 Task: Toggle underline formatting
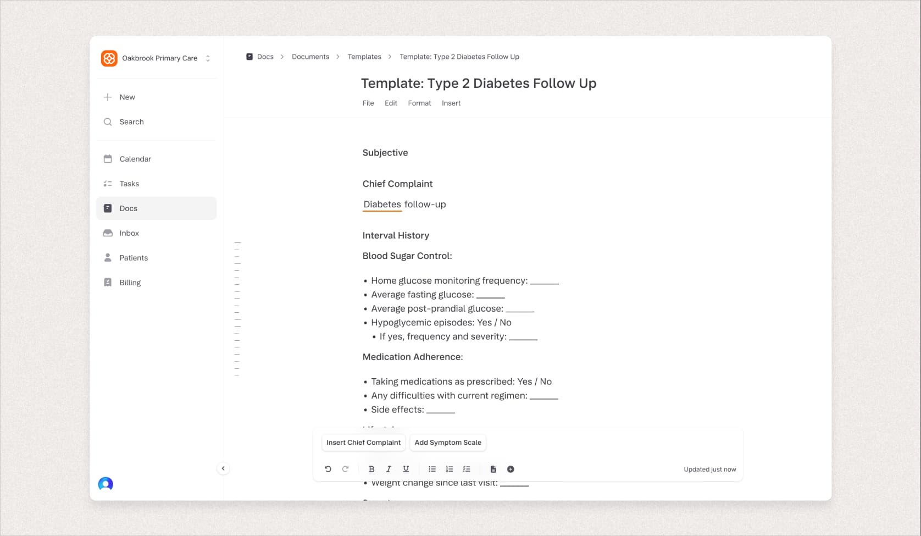pos(406,469)
